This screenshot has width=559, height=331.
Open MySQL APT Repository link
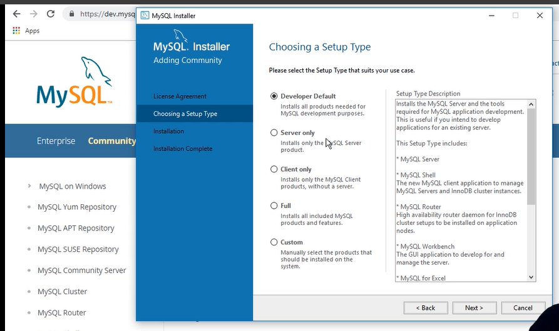pos(76,228)
